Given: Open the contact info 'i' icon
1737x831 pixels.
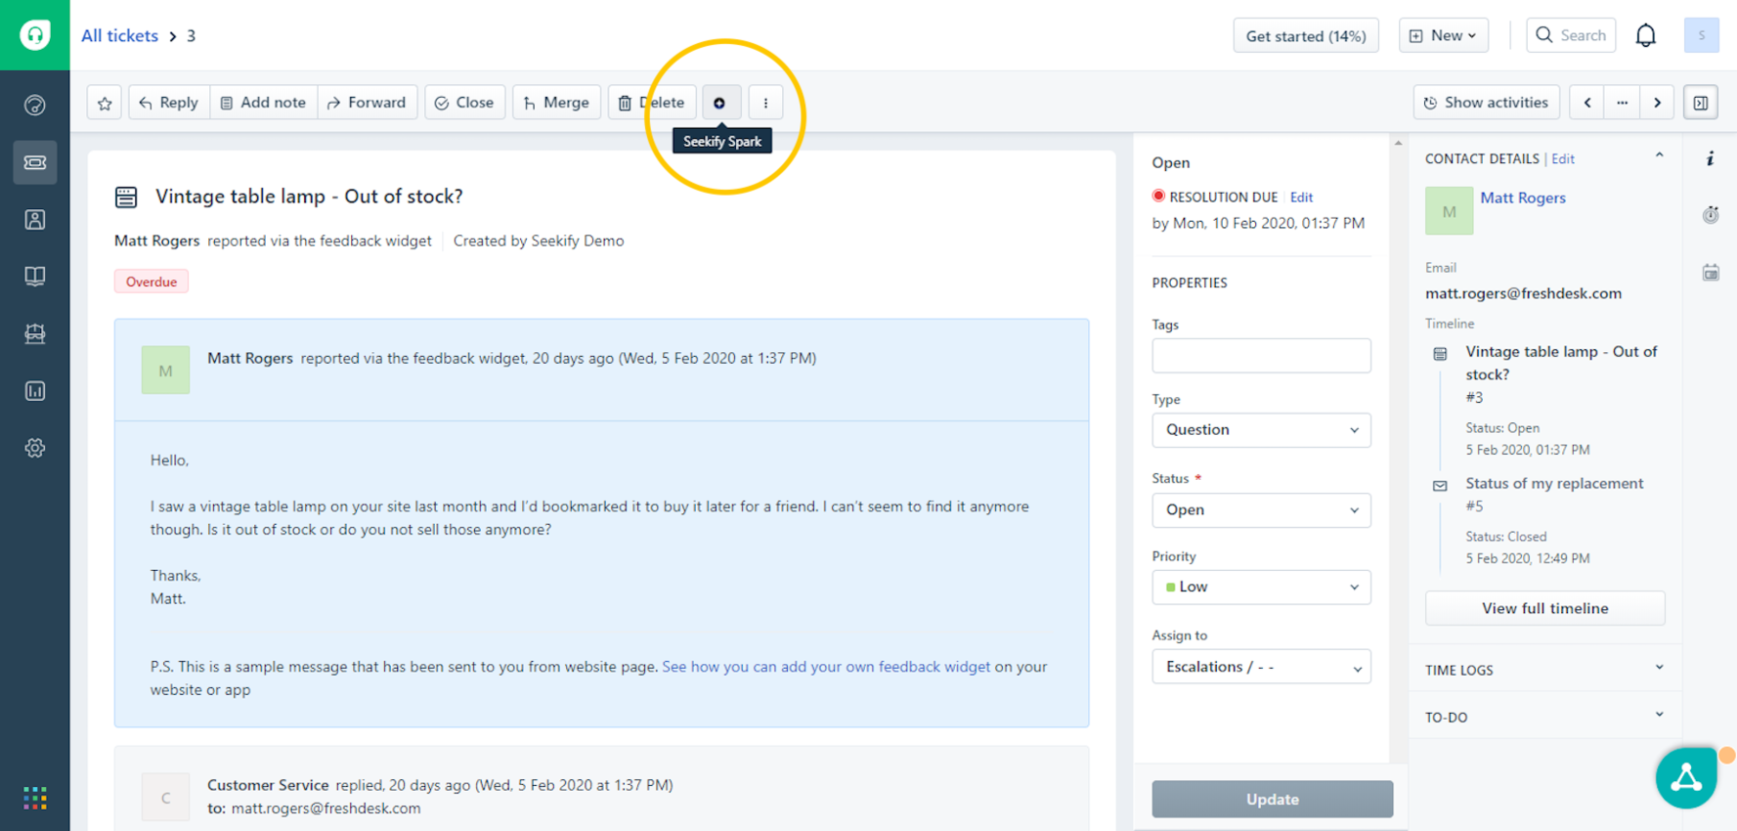Looking at the screenshot, I should point(1711,158).
